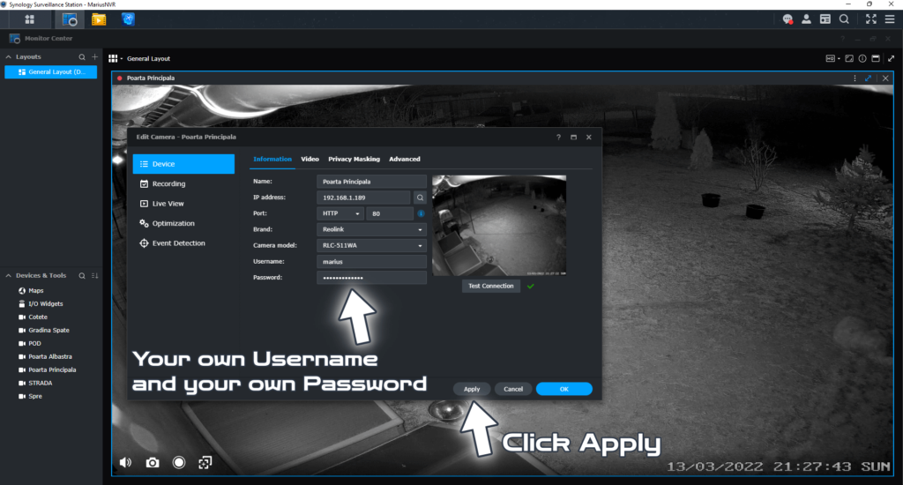903x485 pixels.
Task: Open the HTTP port protocol dropdown
Action: [x=340, y=213]
